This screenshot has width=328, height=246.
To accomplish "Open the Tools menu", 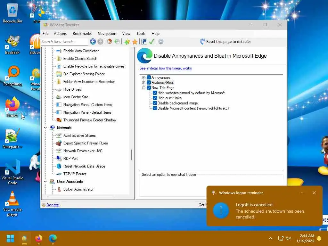I will (x=141, y=33).
